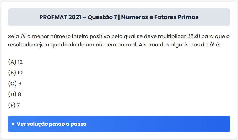
Task: Click the word Seja starting the question
Action: tap(13, 36)
